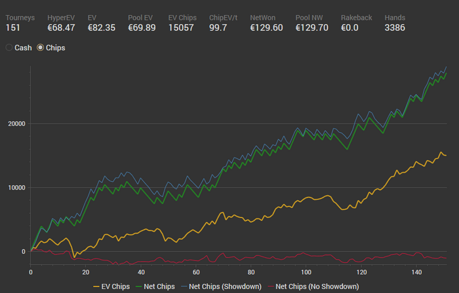
Task: Click the ChipEV/t value 99.7
Action: click(218, 27)
